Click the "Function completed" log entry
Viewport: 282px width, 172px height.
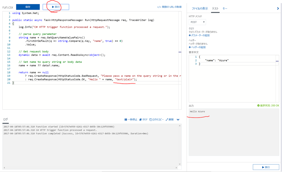pos(76,133)
